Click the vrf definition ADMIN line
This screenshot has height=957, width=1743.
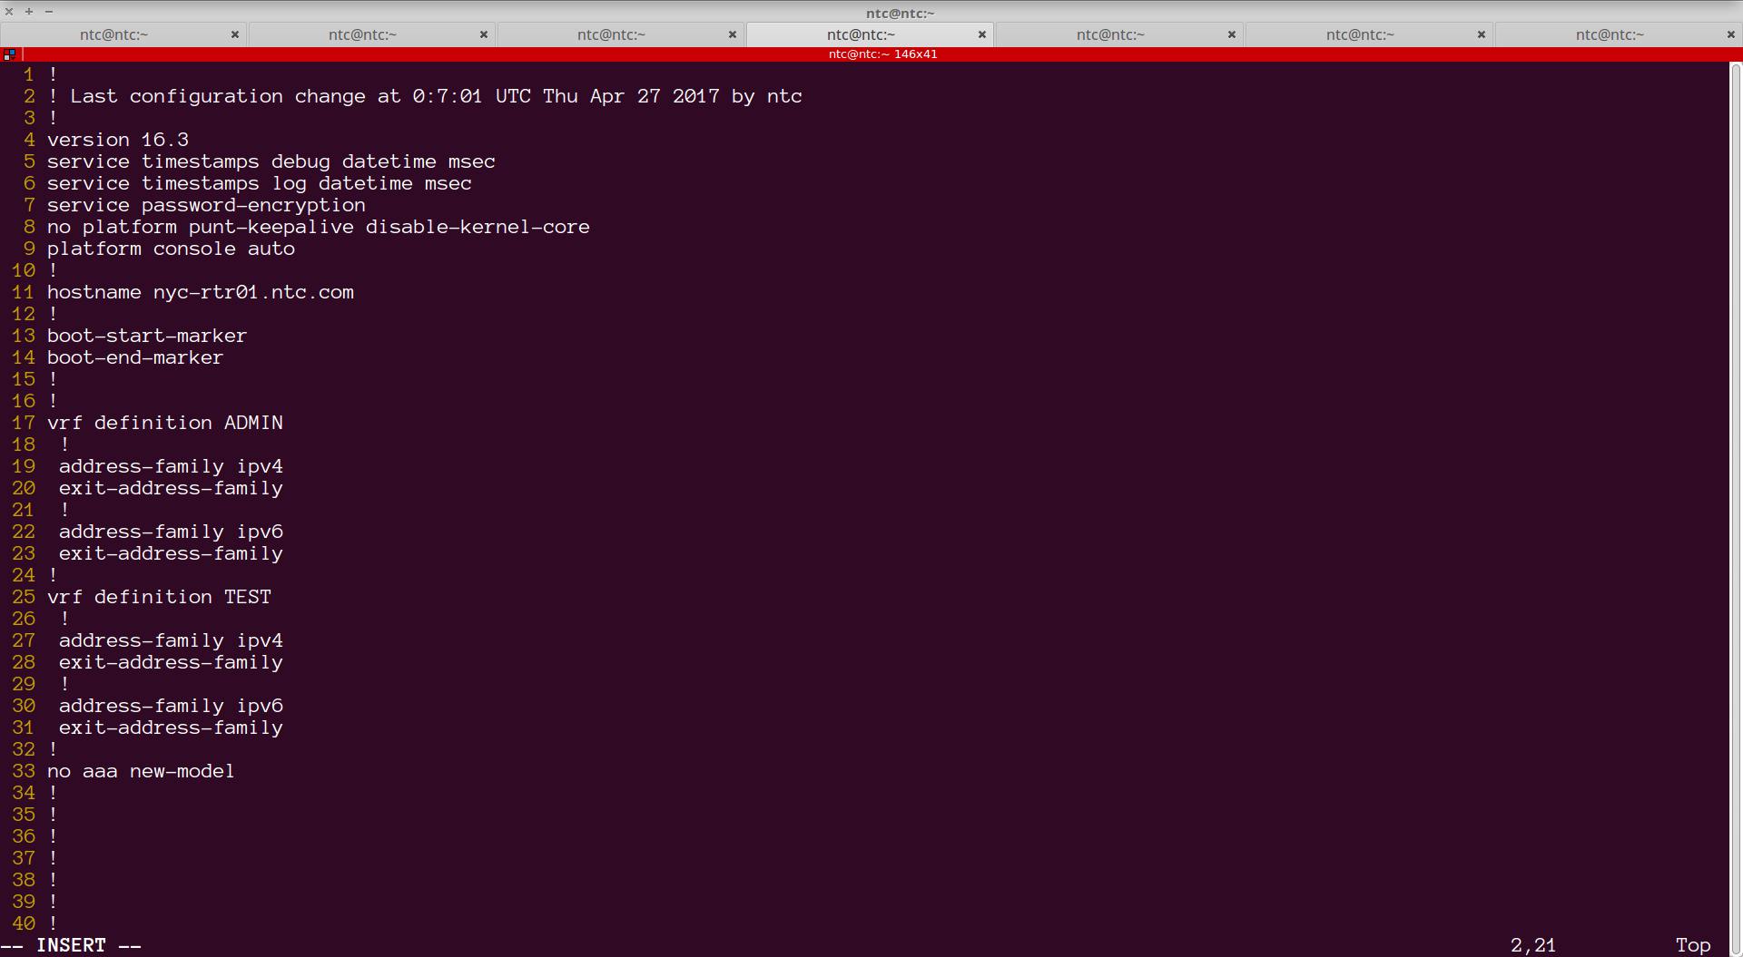[x=165, y=423]
